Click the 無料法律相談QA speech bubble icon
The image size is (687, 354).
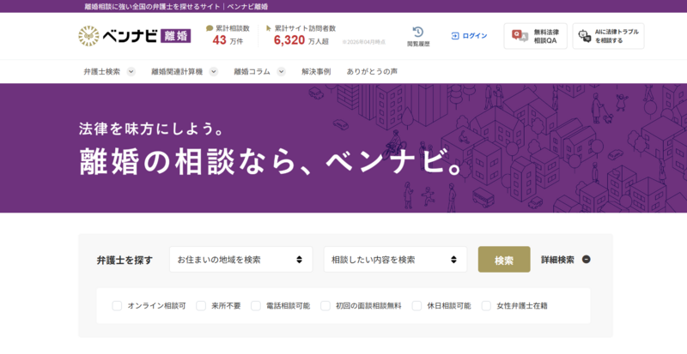point(520,36)
